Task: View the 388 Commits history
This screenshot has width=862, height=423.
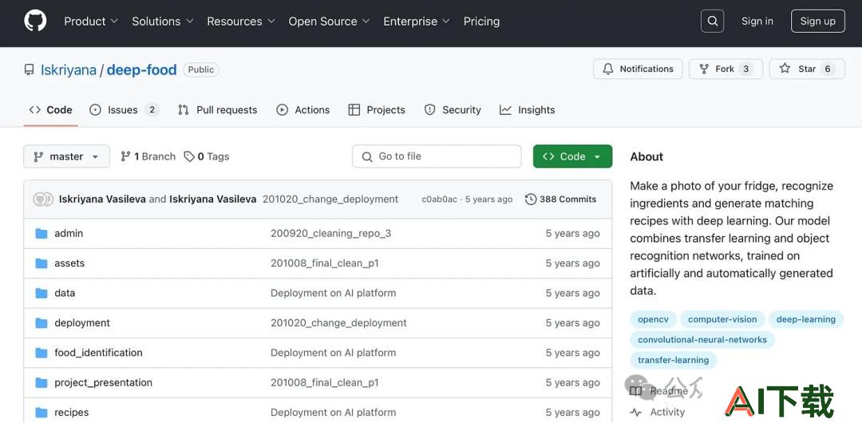Action: click(x=561, y=199)
